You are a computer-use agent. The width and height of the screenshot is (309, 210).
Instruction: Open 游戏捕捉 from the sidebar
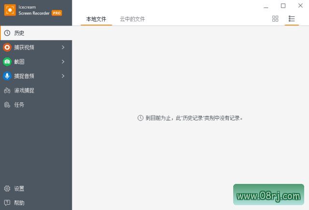36,90
